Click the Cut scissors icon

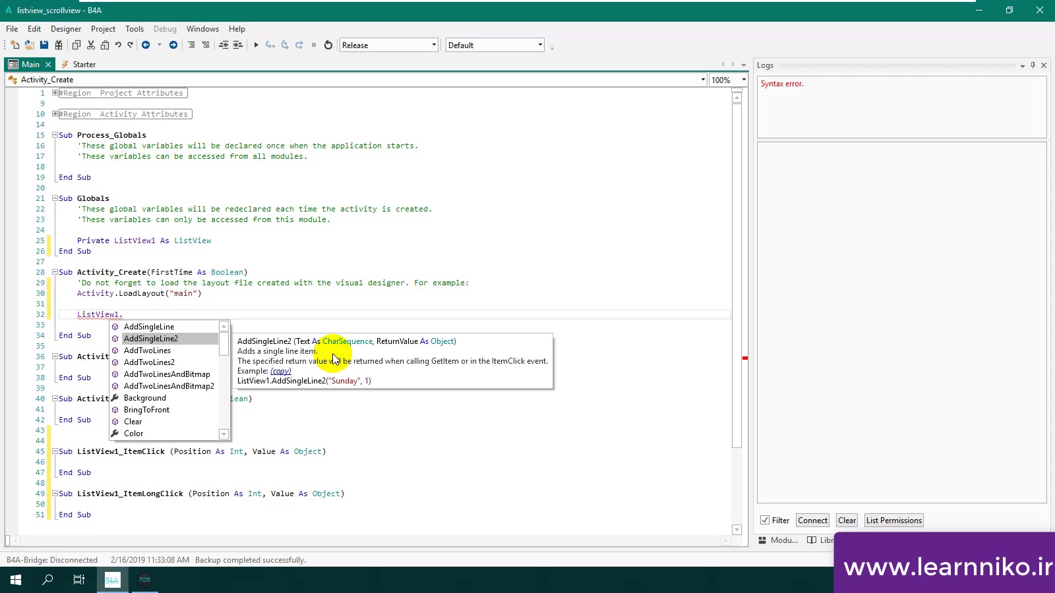(x=91, y=45)
